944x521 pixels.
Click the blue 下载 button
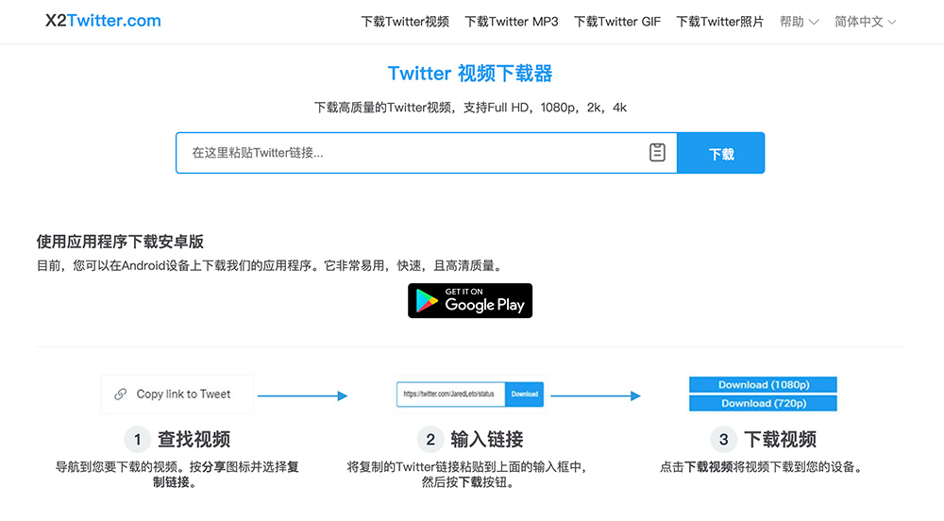click(x=720, y=153)
